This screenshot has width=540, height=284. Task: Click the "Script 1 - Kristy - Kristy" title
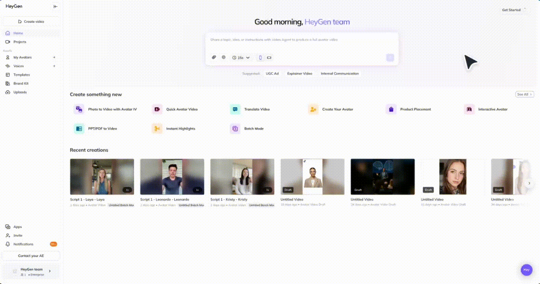(229, 200)
